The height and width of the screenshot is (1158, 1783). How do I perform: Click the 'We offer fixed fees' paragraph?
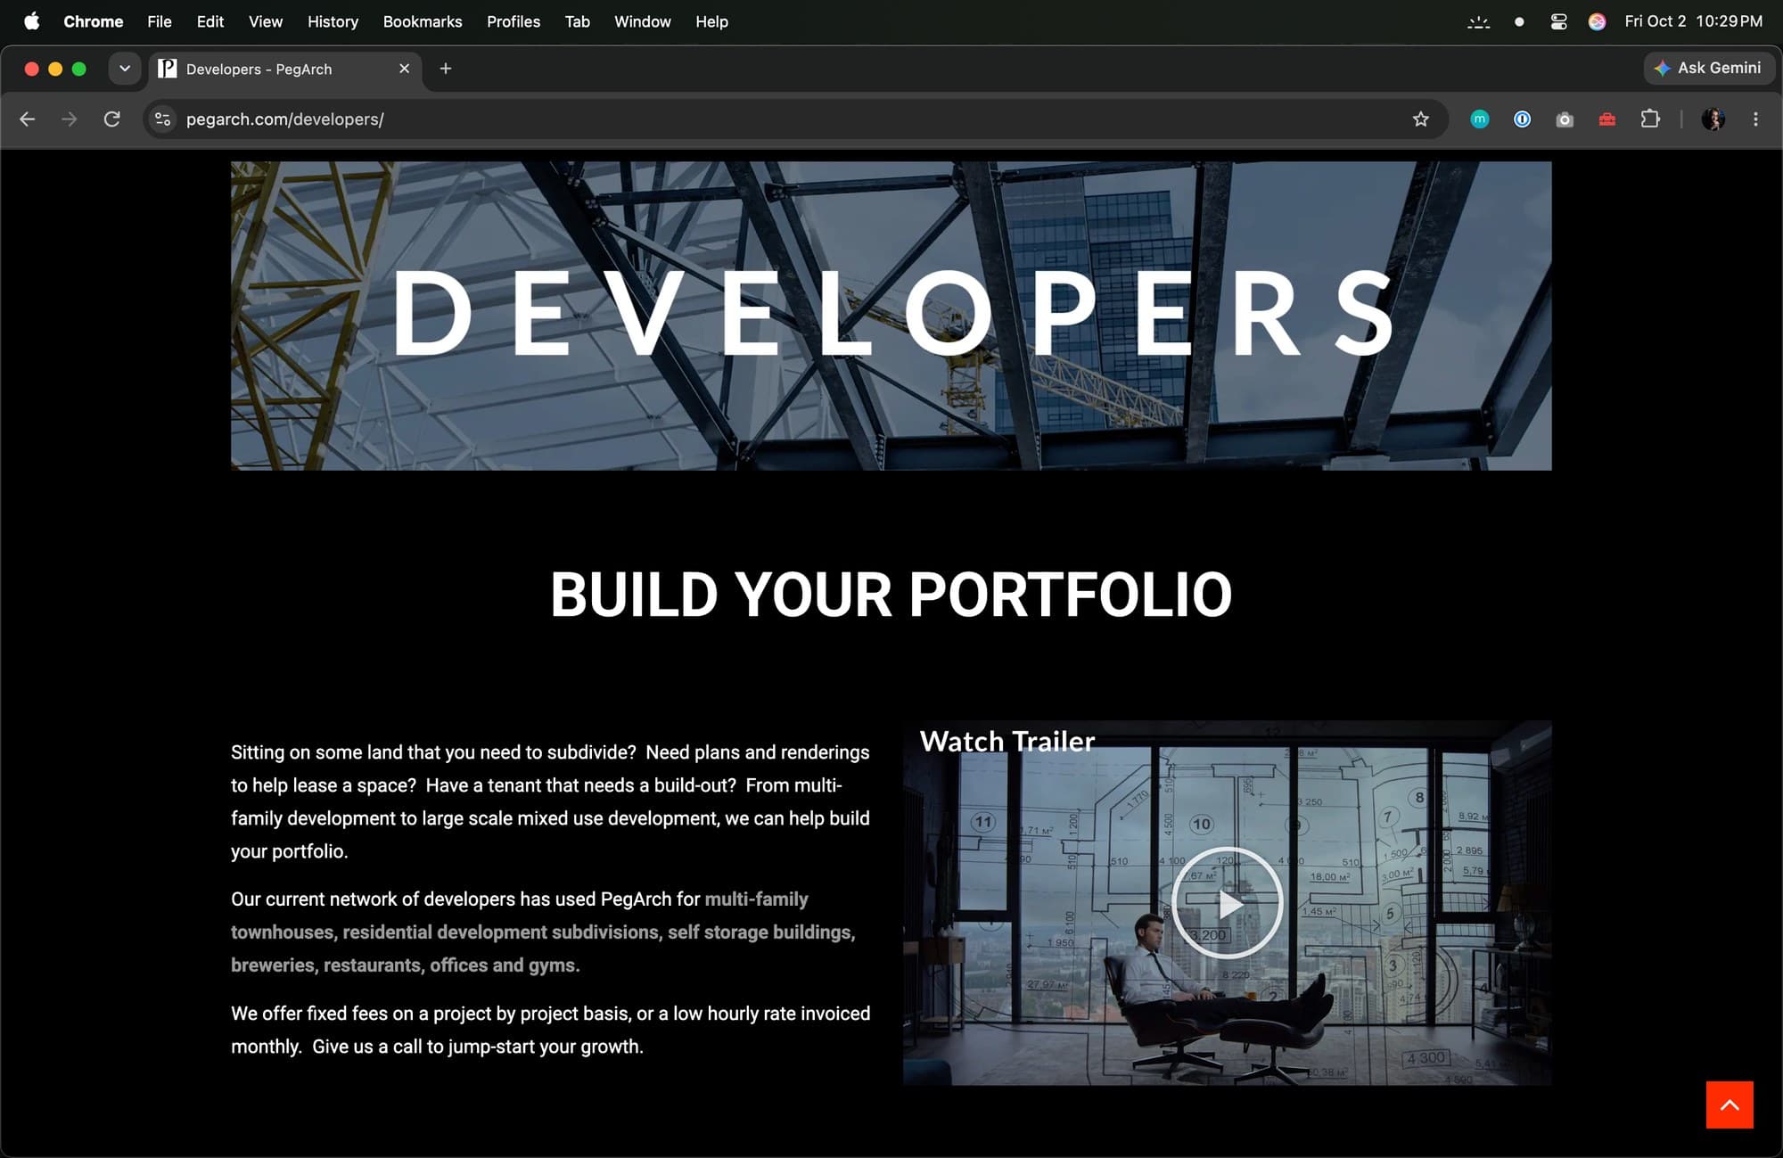pos(550,1030)
